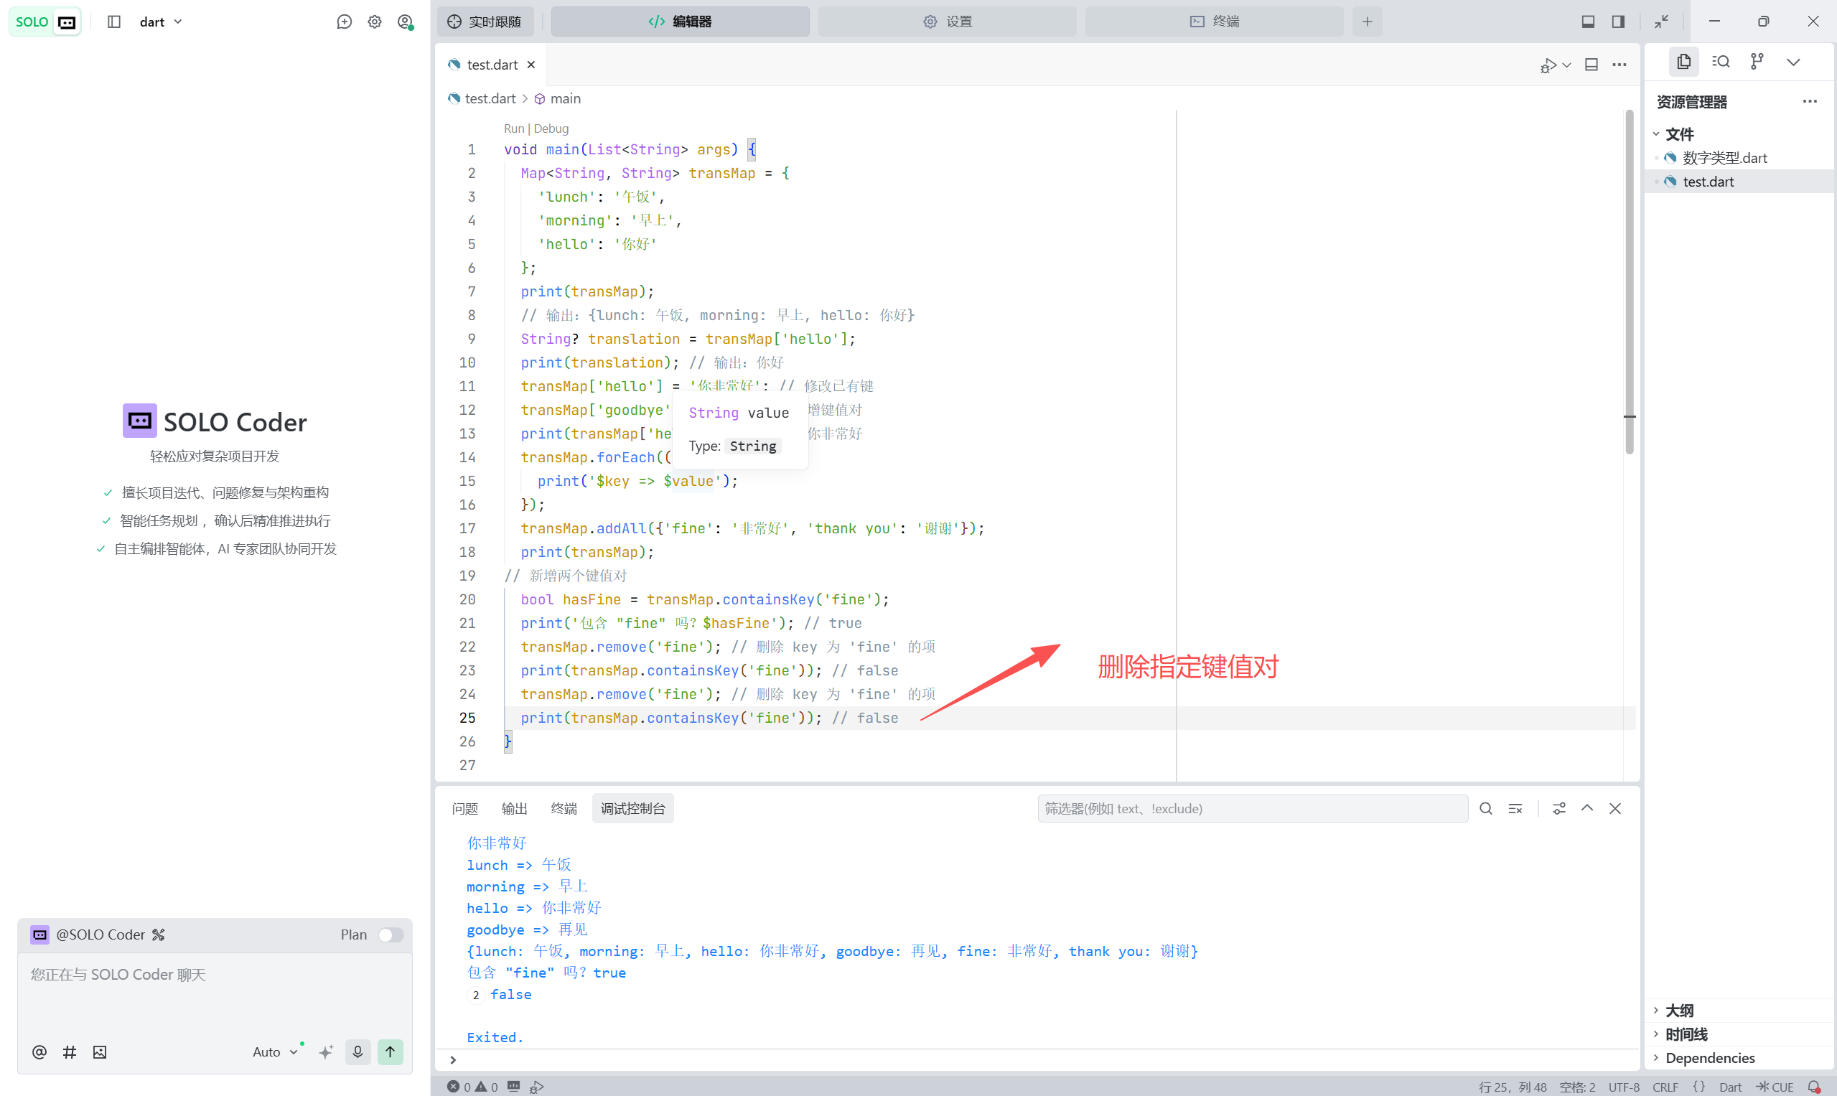Click the microphone voice input icon
Image resolution: width=1837 pixels, height=1096 pixels.
(357, 1051)
